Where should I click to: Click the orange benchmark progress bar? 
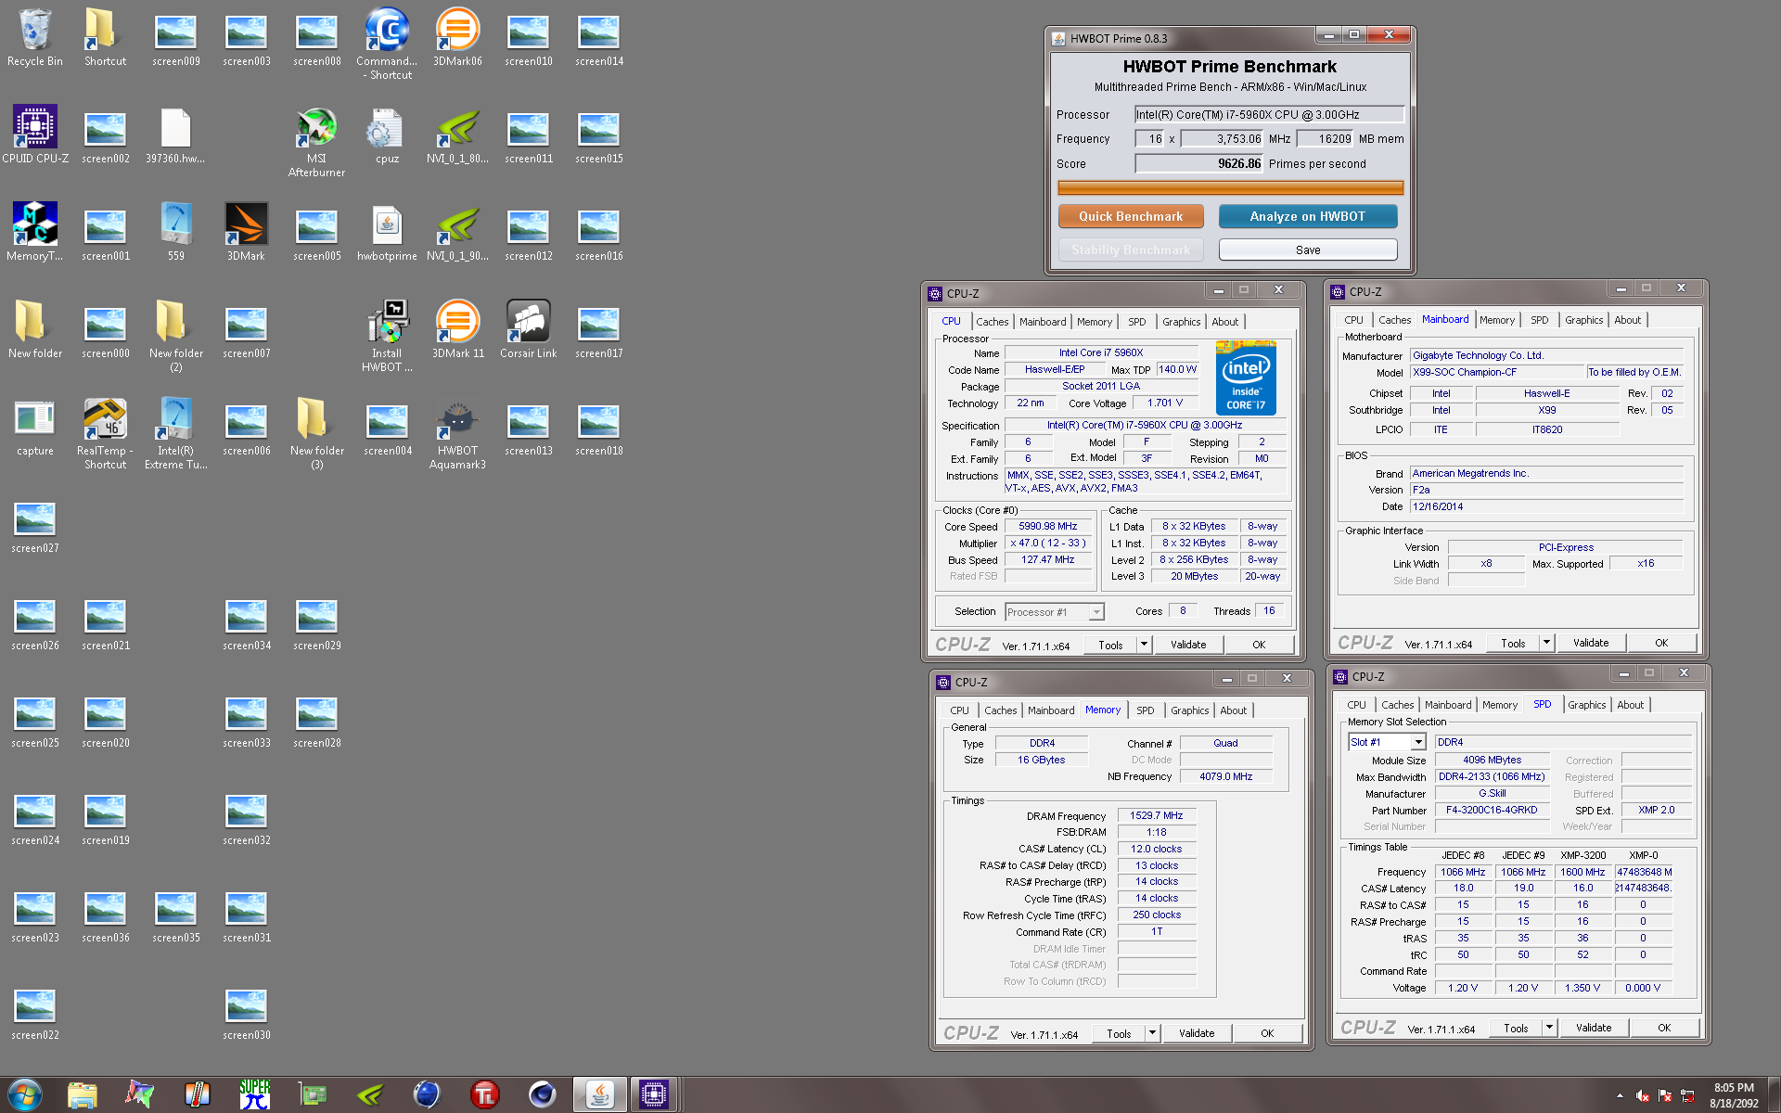tap(1230, 187)
